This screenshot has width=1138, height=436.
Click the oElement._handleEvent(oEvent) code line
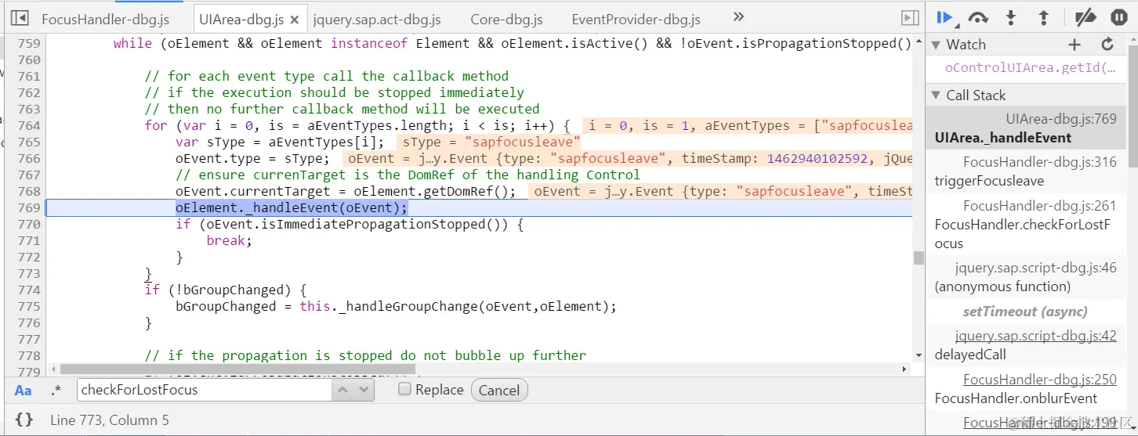pyautogui.click(x=292, y=208)
